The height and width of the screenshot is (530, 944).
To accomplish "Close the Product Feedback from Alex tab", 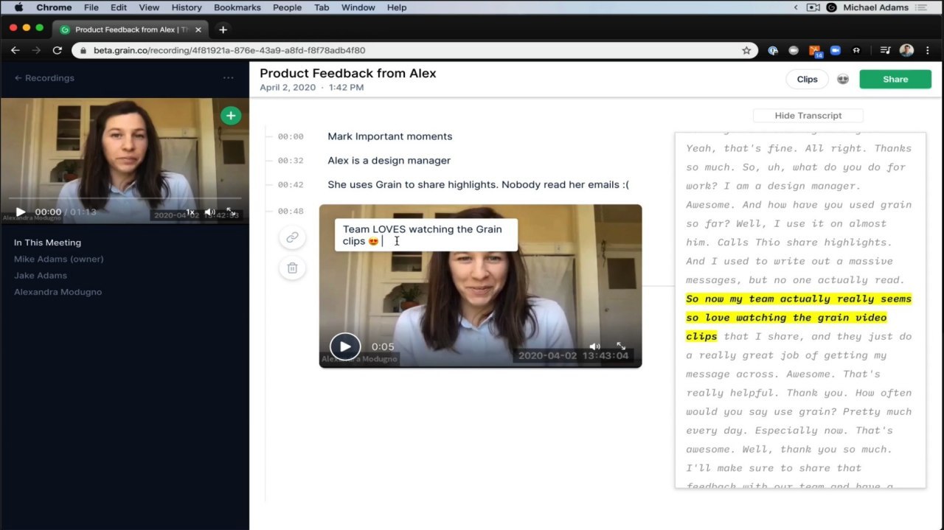I will 198,29.
